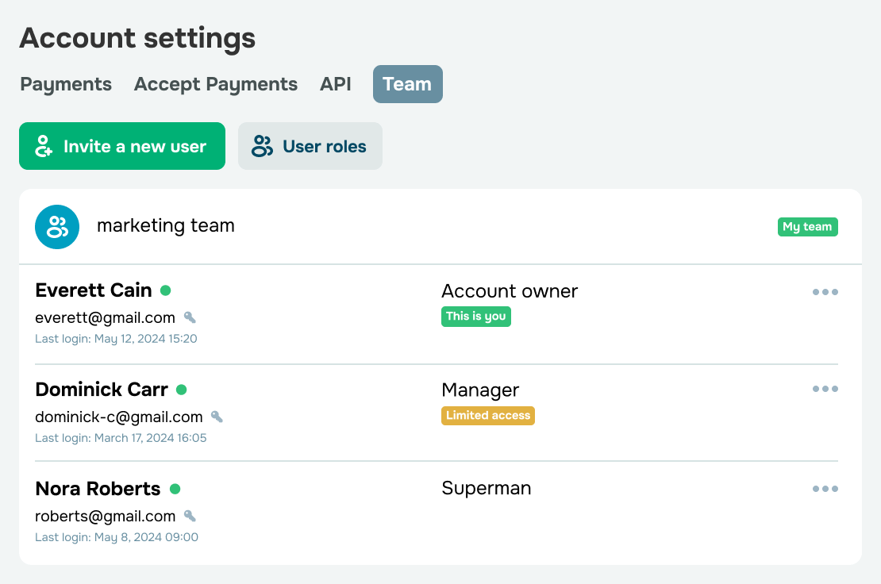Click the green status dot beside Nora Roberts
This screenshot has height=584, width=881.
point(175,489)
